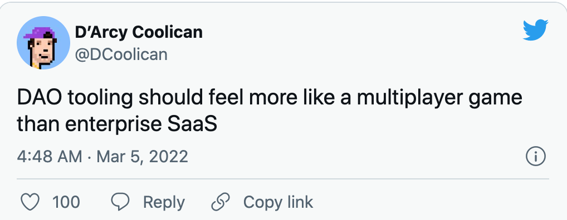
Task: Open the circled info icon
Action: 536,157
